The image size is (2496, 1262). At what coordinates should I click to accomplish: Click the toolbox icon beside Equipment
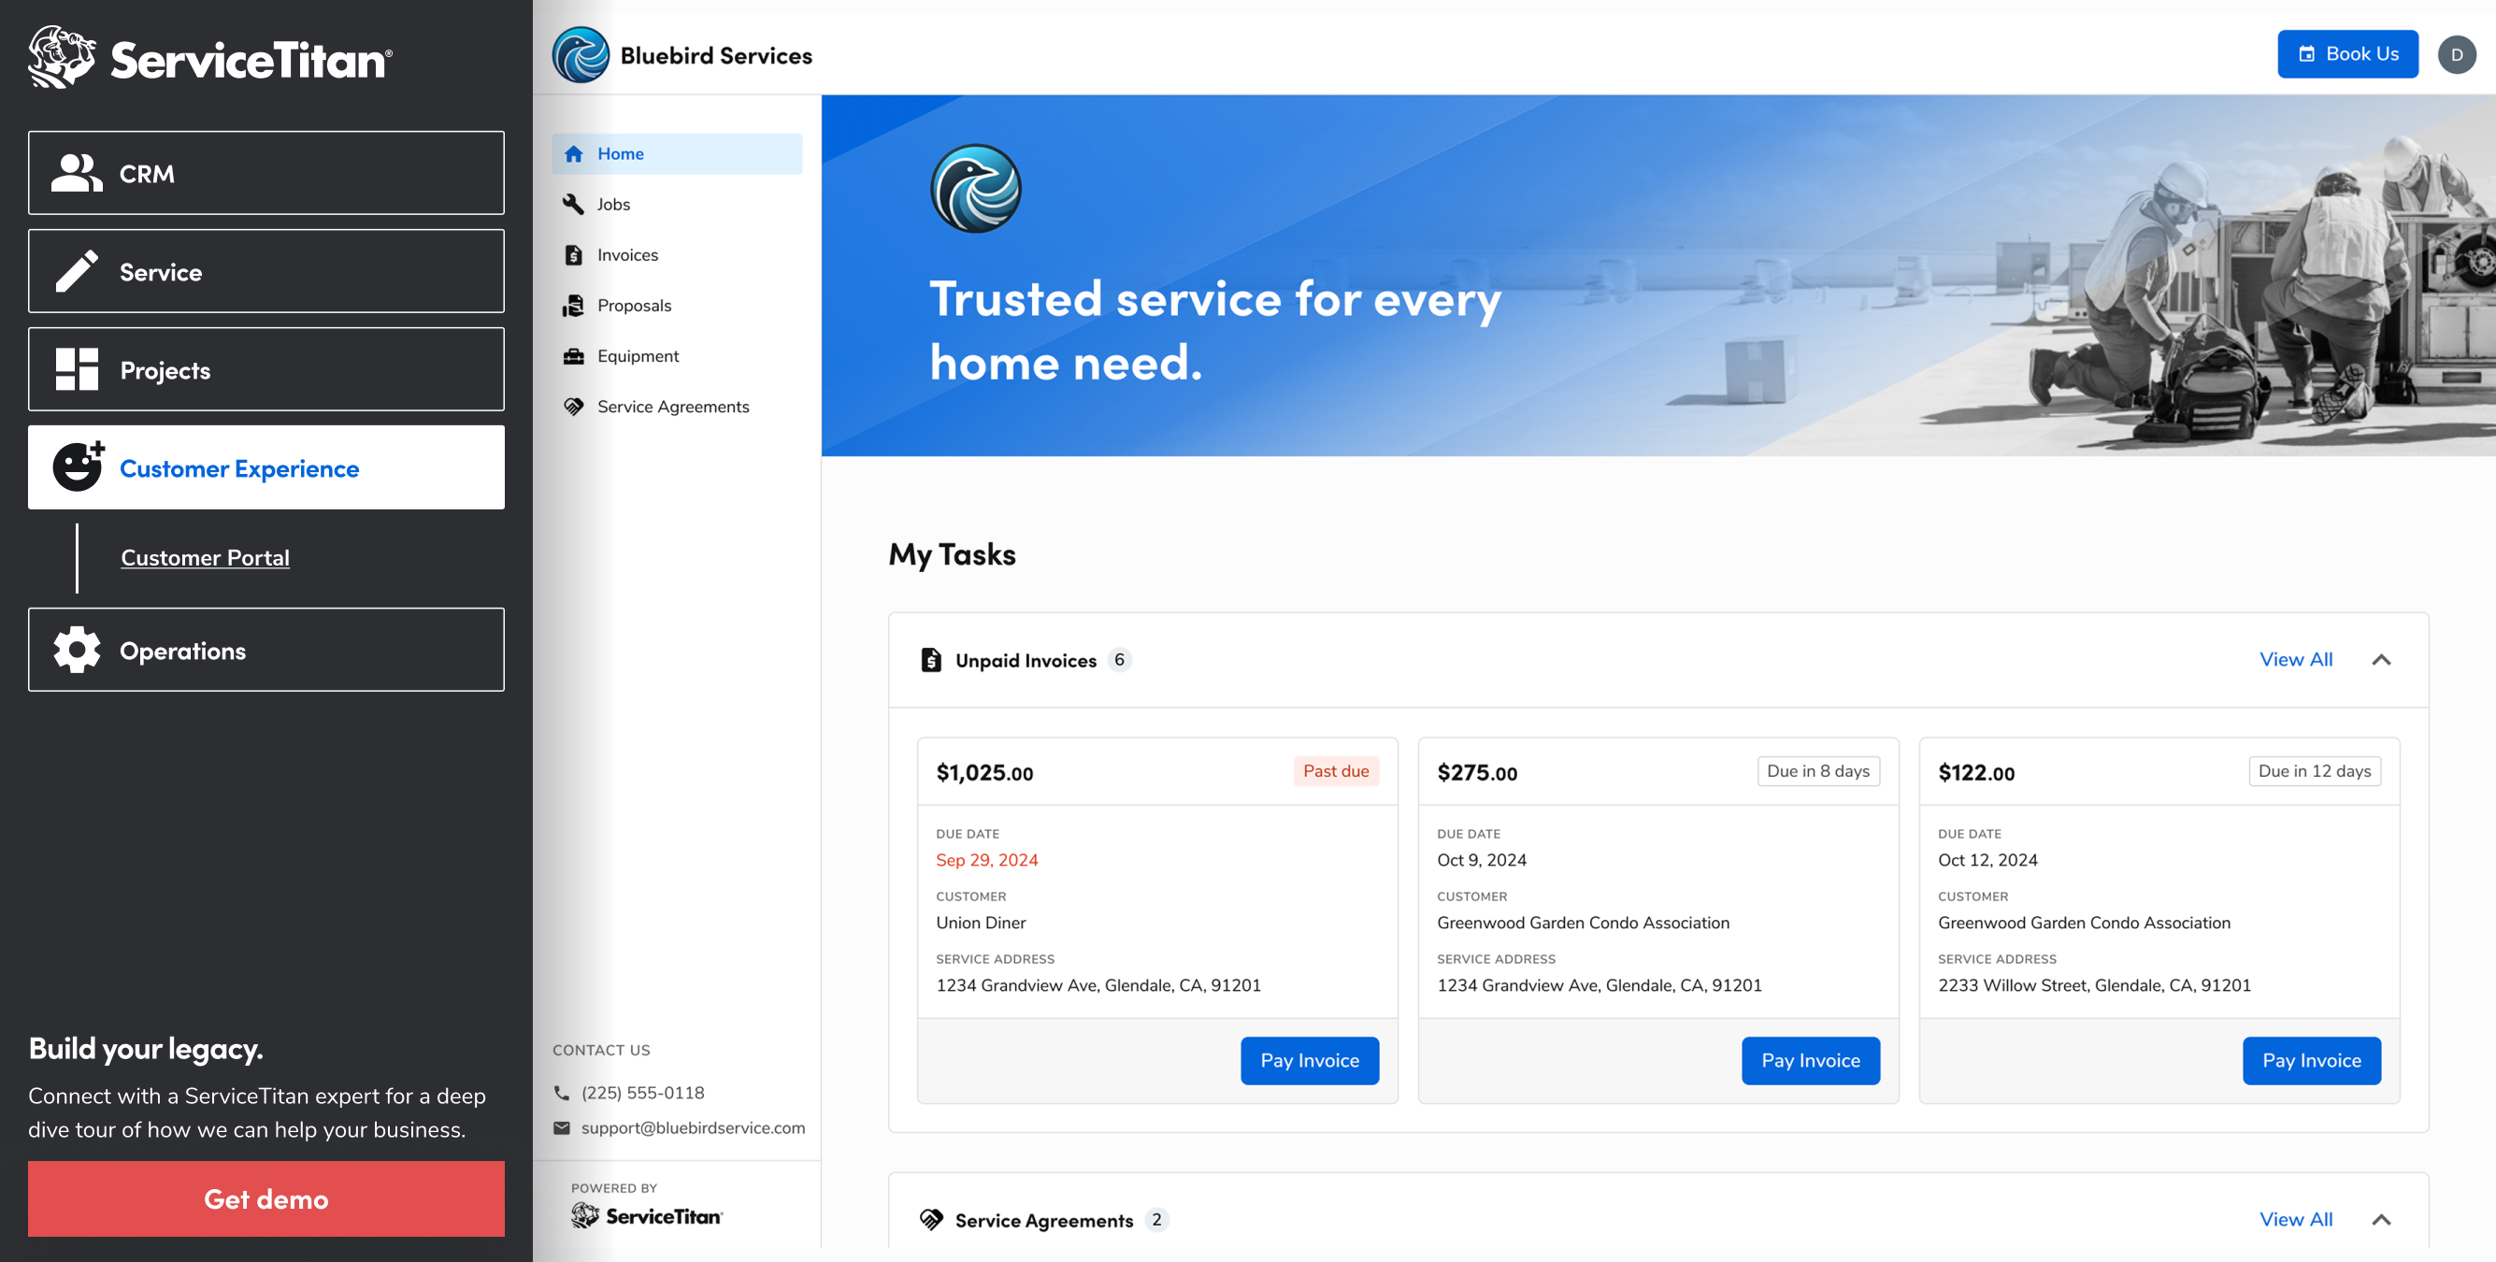[x=574, y=356]
